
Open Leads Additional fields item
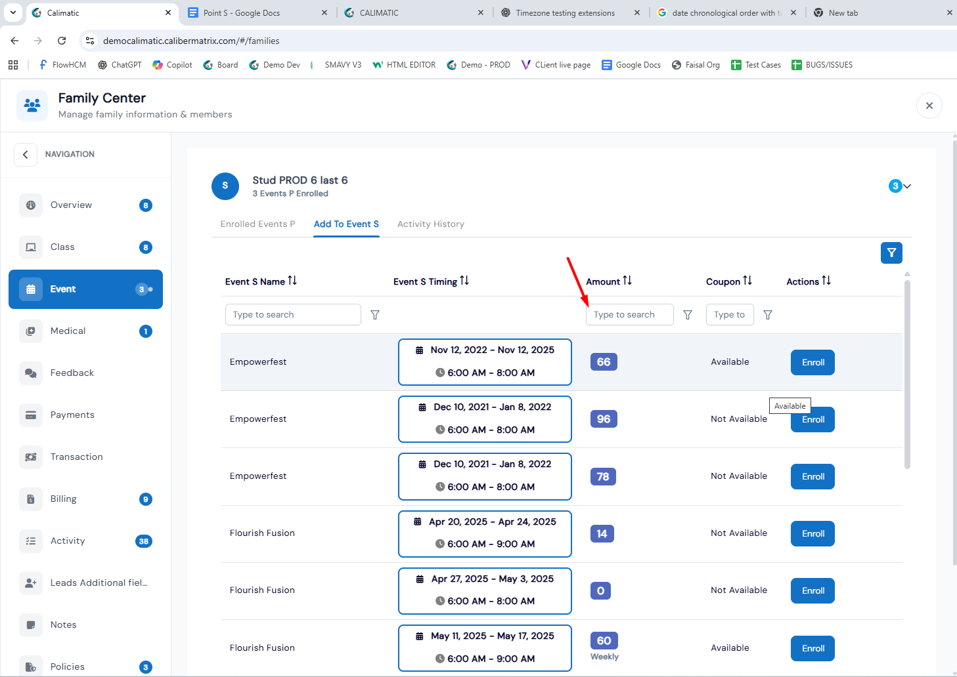(85, 583)
